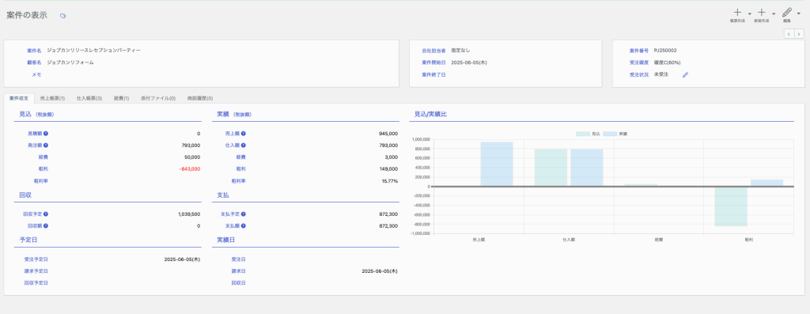Click the 新規作成 plus icon
This screenshot has height=314, width=810.
pyautogui.click(x=762, y=13)
